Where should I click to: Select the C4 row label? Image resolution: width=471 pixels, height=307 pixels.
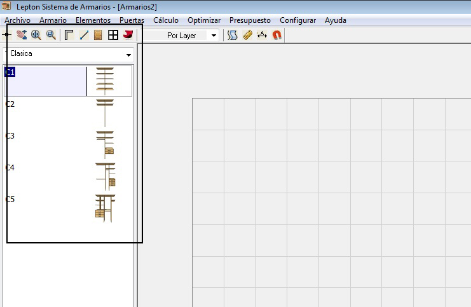pos(10,168)
